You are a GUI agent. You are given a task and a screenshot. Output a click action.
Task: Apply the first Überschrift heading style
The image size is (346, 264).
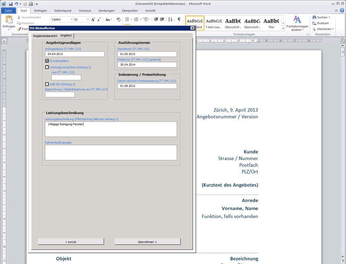point(233,23)
